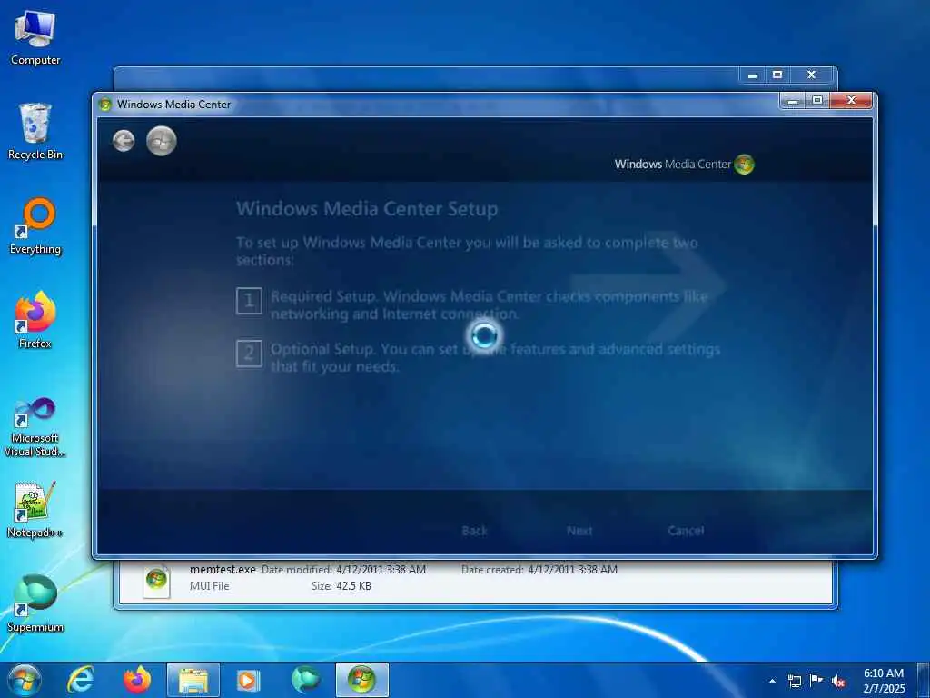Open Internet Explorer from the taskbar

(x=80, y=680)
